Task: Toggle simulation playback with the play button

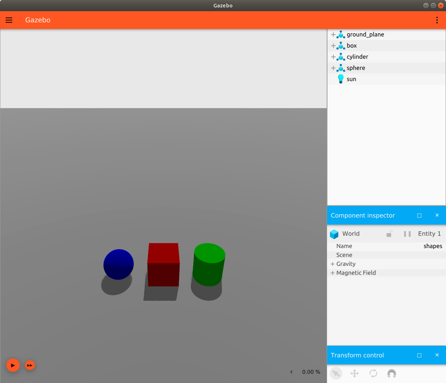Action: [x=13, y=365]
